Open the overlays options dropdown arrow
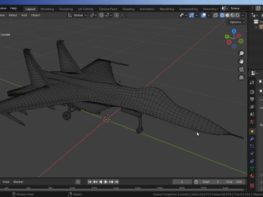The height and width of the screenshot is (197, 263). point(209,15)
